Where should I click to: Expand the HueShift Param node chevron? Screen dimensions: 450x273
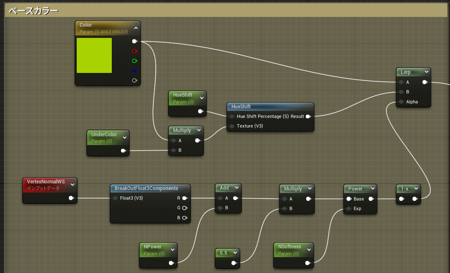click(x=202, y=98)
